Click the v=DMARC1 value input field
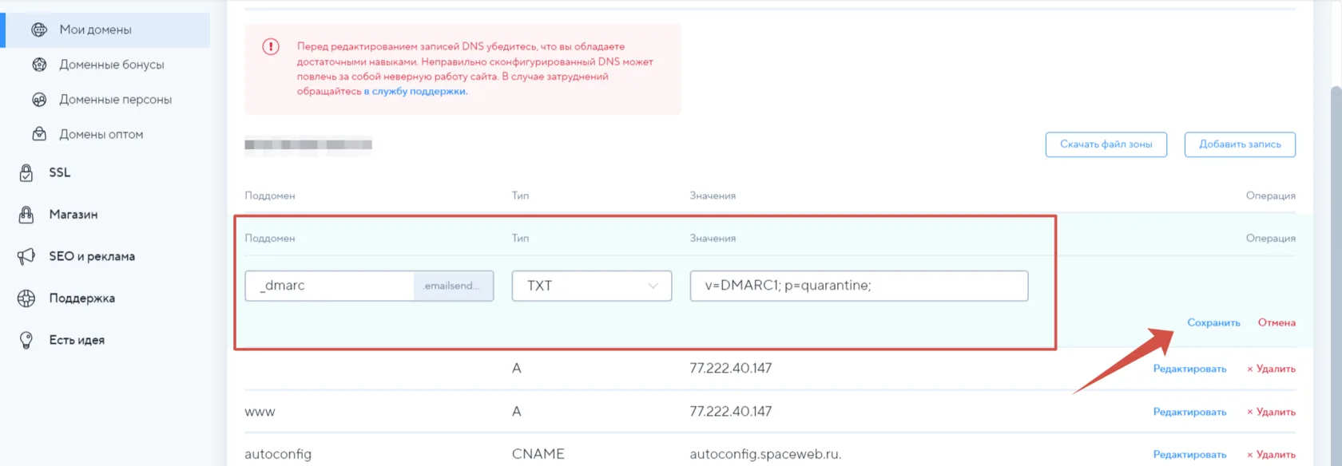The image size is (1342, 466). click(x=859, y=286)
